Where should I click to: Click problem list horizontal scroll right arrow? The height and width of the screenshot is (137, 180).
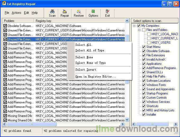(x=123, y=124)
